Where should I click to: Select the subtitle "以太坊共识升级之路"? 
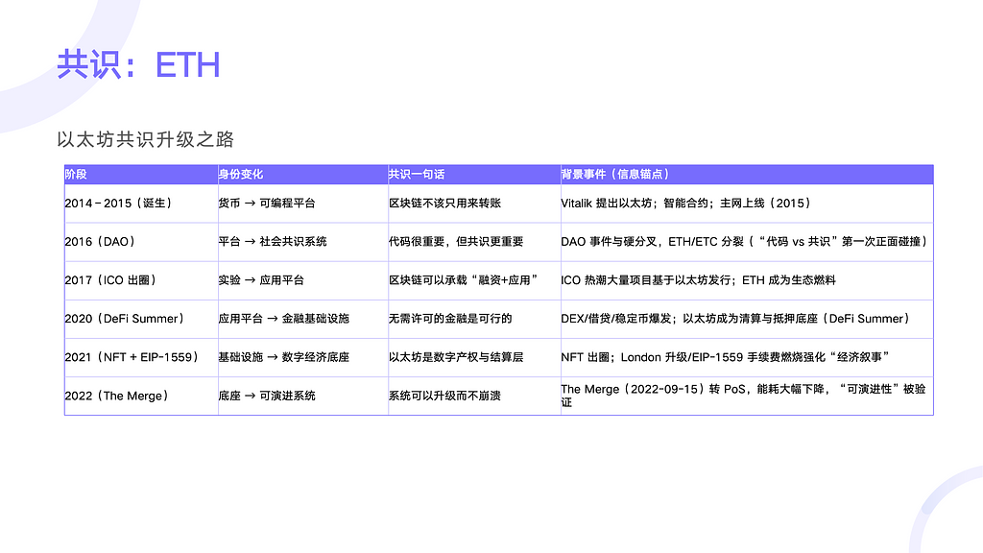145,140
